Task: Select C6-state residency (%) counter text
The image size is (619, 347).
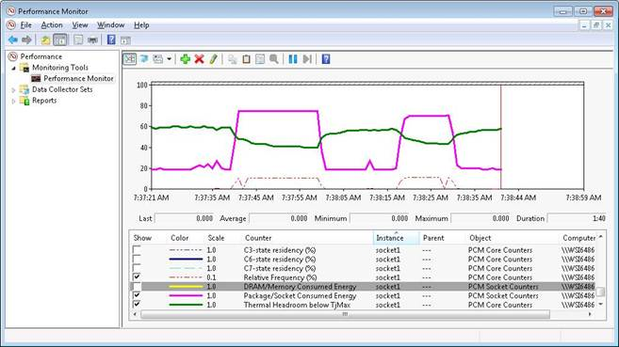Action: pos(280,260)
